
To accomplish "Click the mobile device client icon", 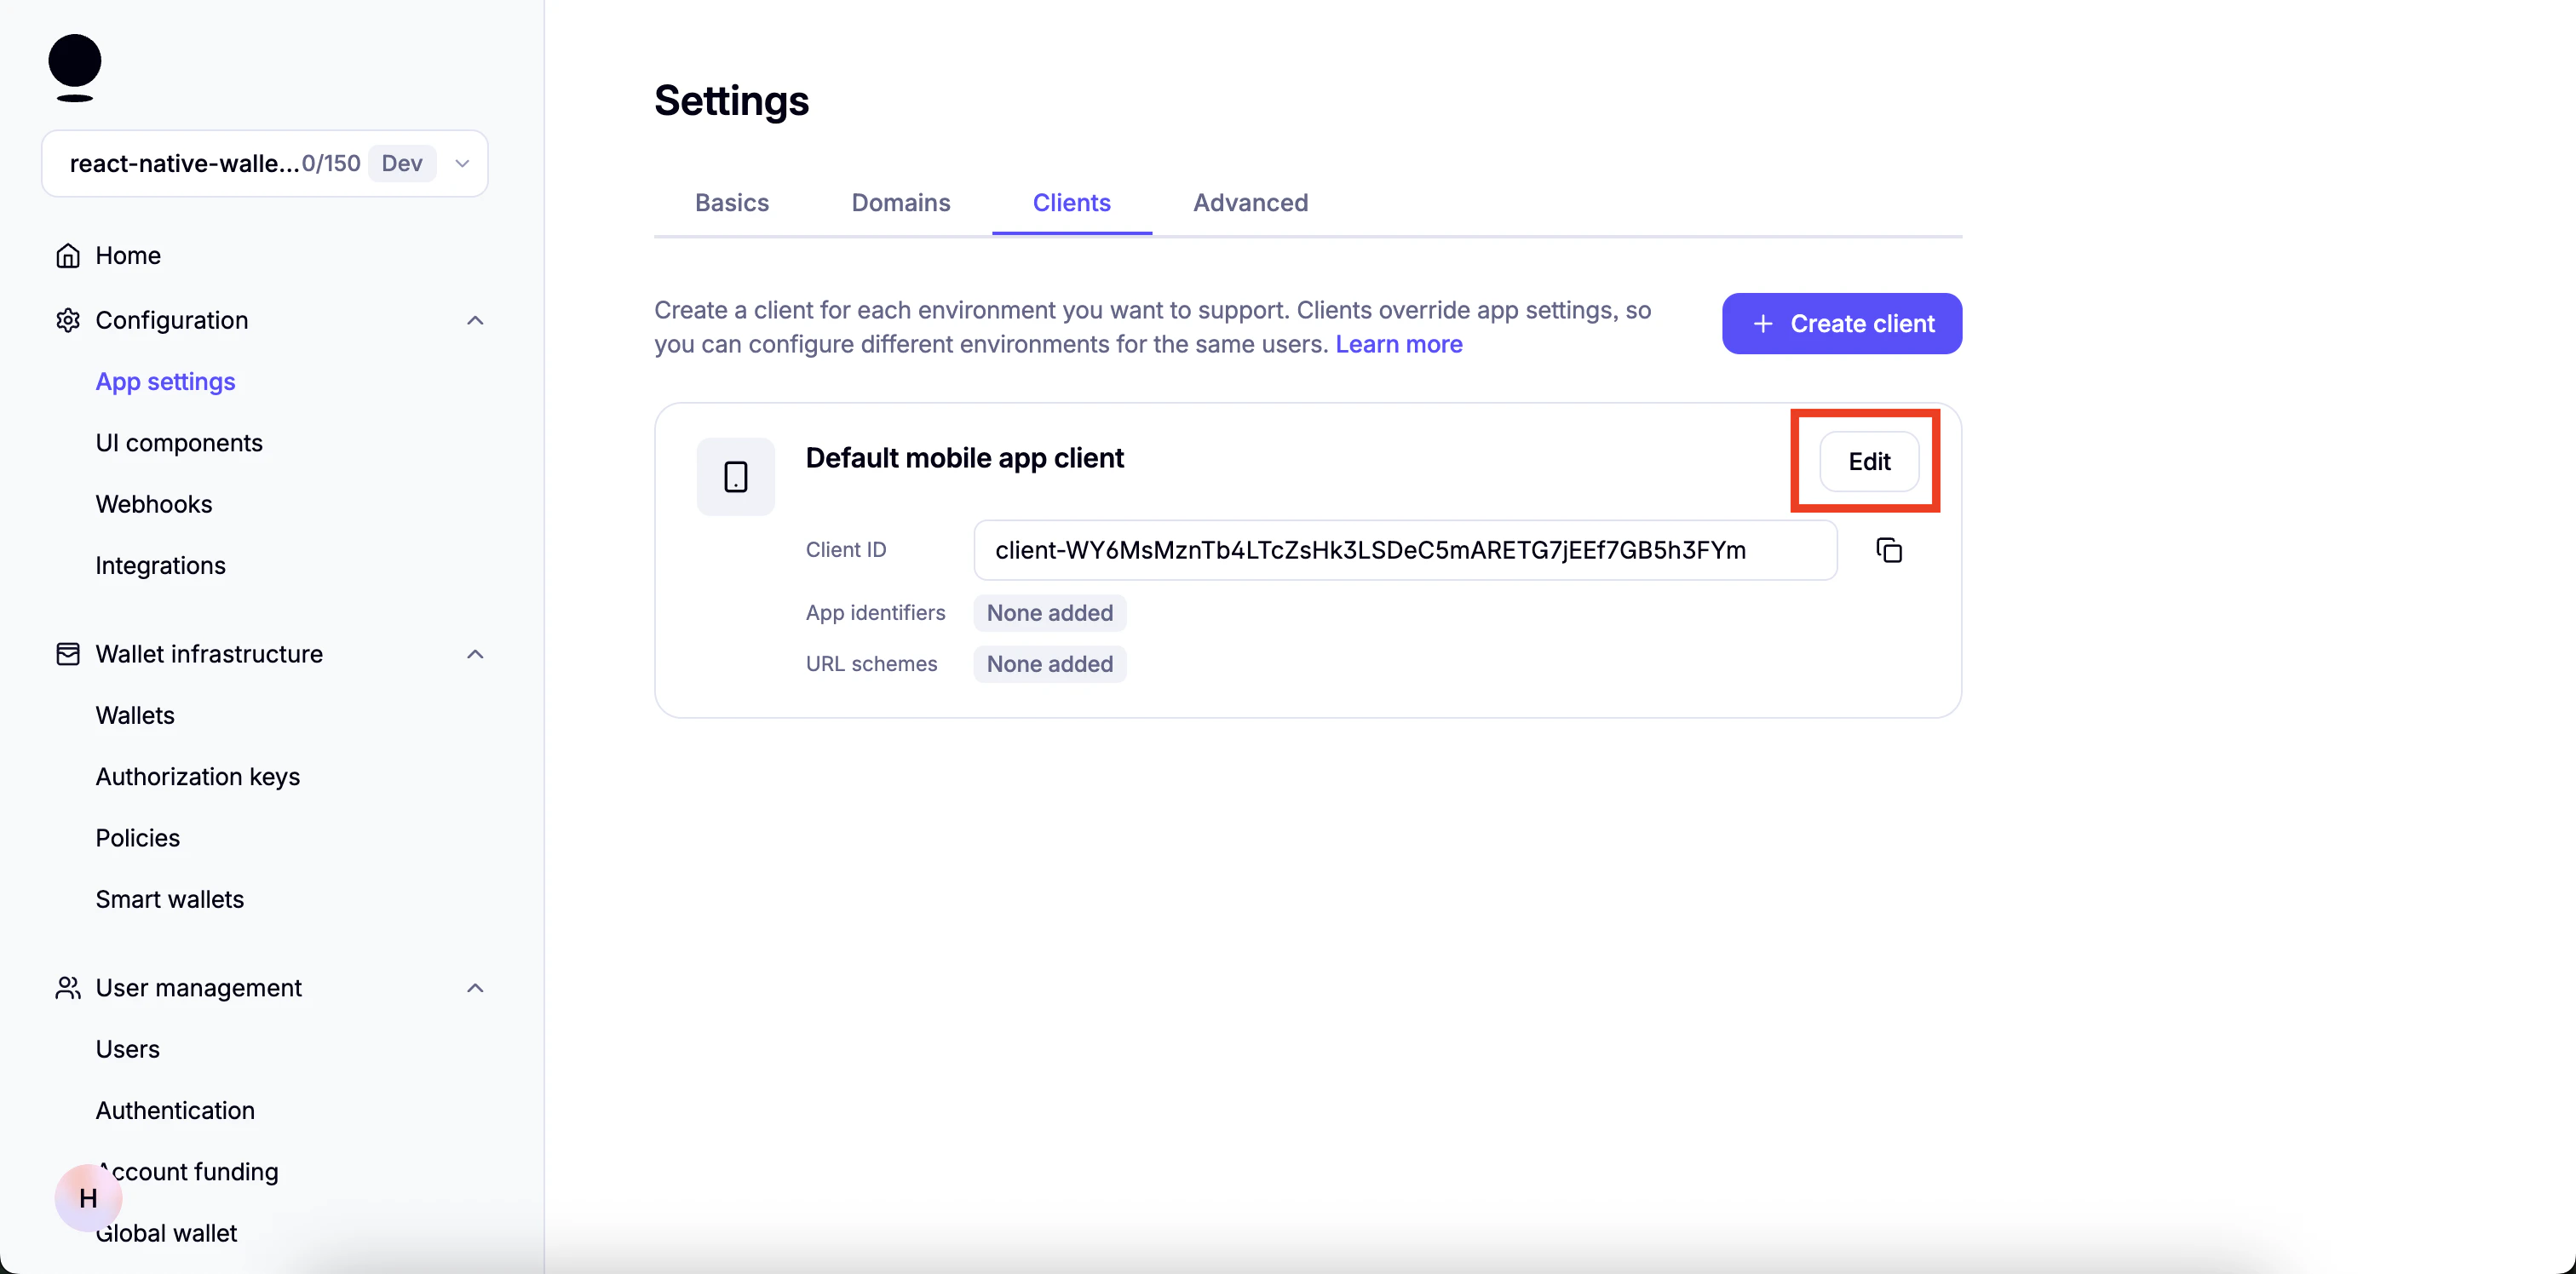I will 735,477.
